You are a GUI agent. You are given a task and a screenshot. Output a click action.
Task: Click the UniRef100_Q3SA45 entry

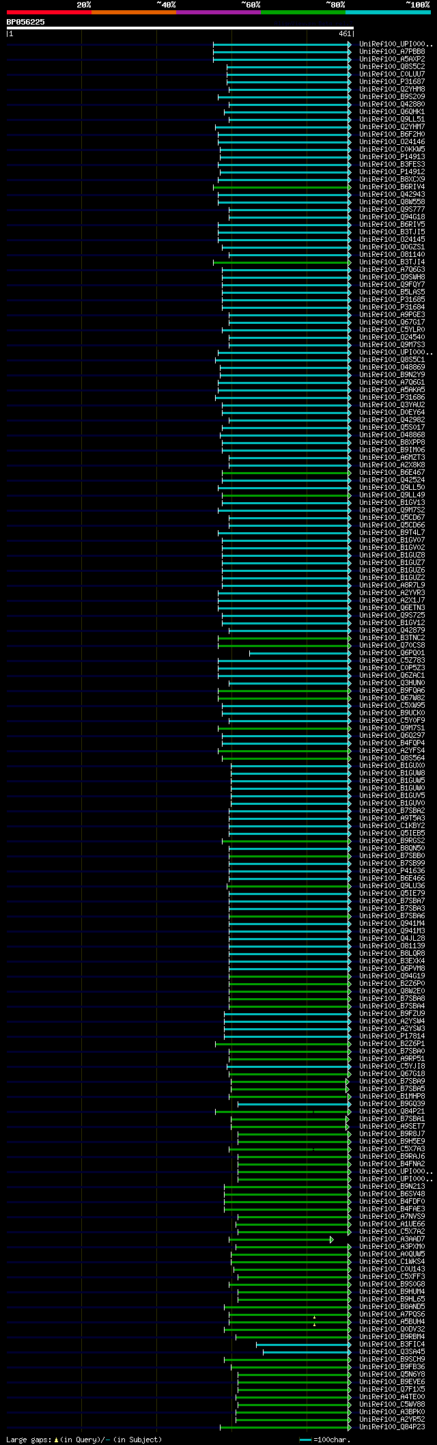pyautogui.click(x=392, y=1351)
